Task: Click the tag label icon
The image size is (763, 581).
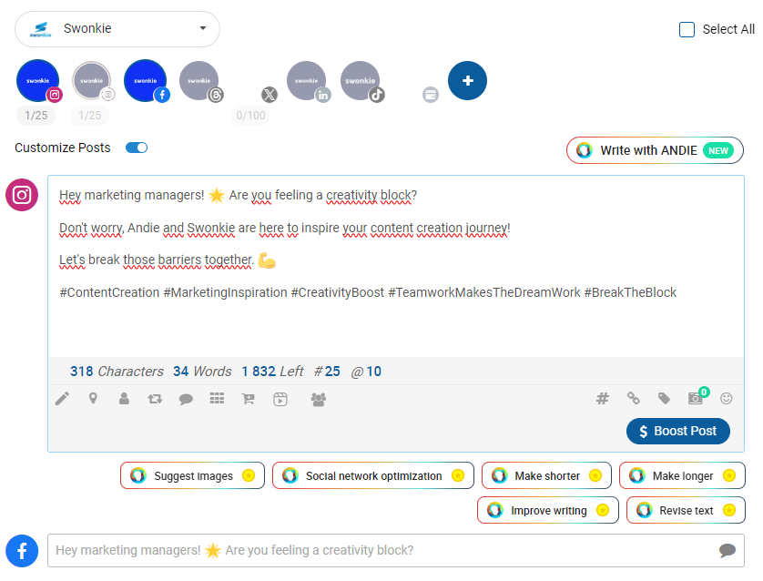Action: coord(665,399)
